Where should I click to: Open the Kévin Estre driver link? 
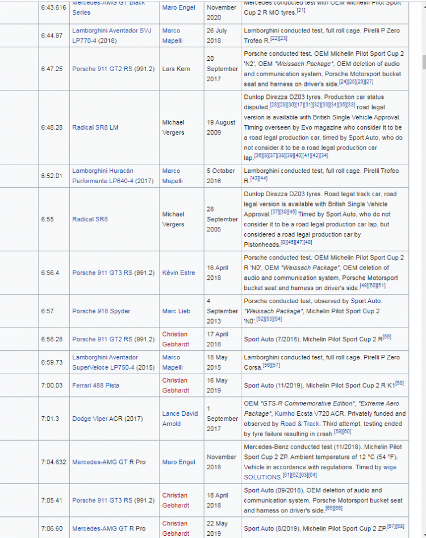click(x=178, y=272)
